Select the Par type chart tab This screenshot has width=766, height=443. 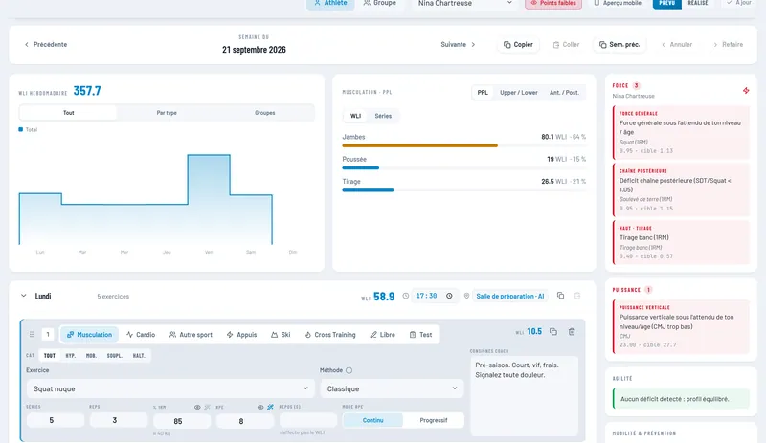[167, 113]
